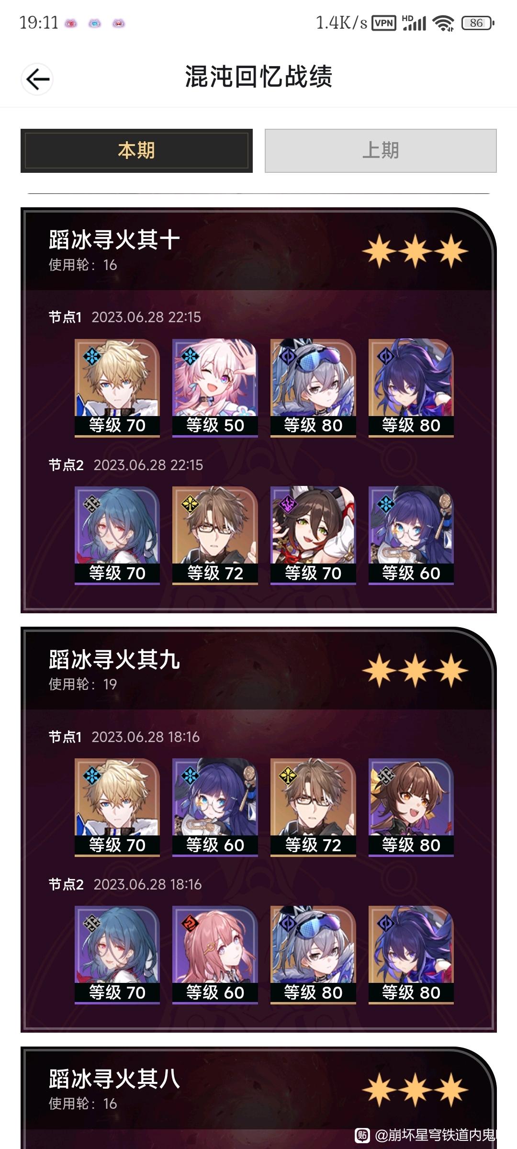Tap the three-star rating of 其十
The width and height of the screenshot is (517, 1149).
(415, 251)
